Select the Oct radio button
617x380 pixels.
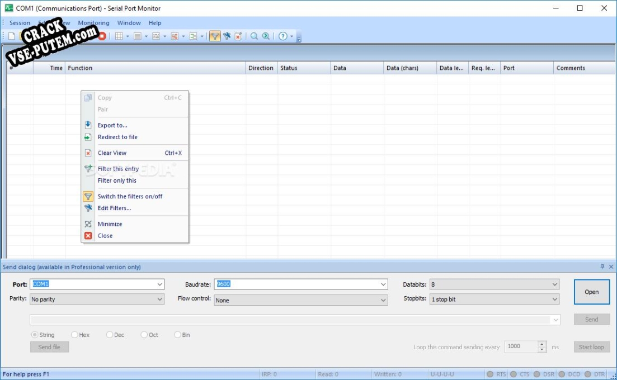point(144,335)
